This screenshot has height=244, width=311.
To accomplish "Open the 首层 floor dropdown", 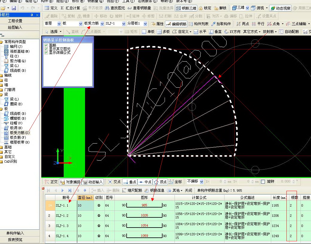I will [59, 24].
